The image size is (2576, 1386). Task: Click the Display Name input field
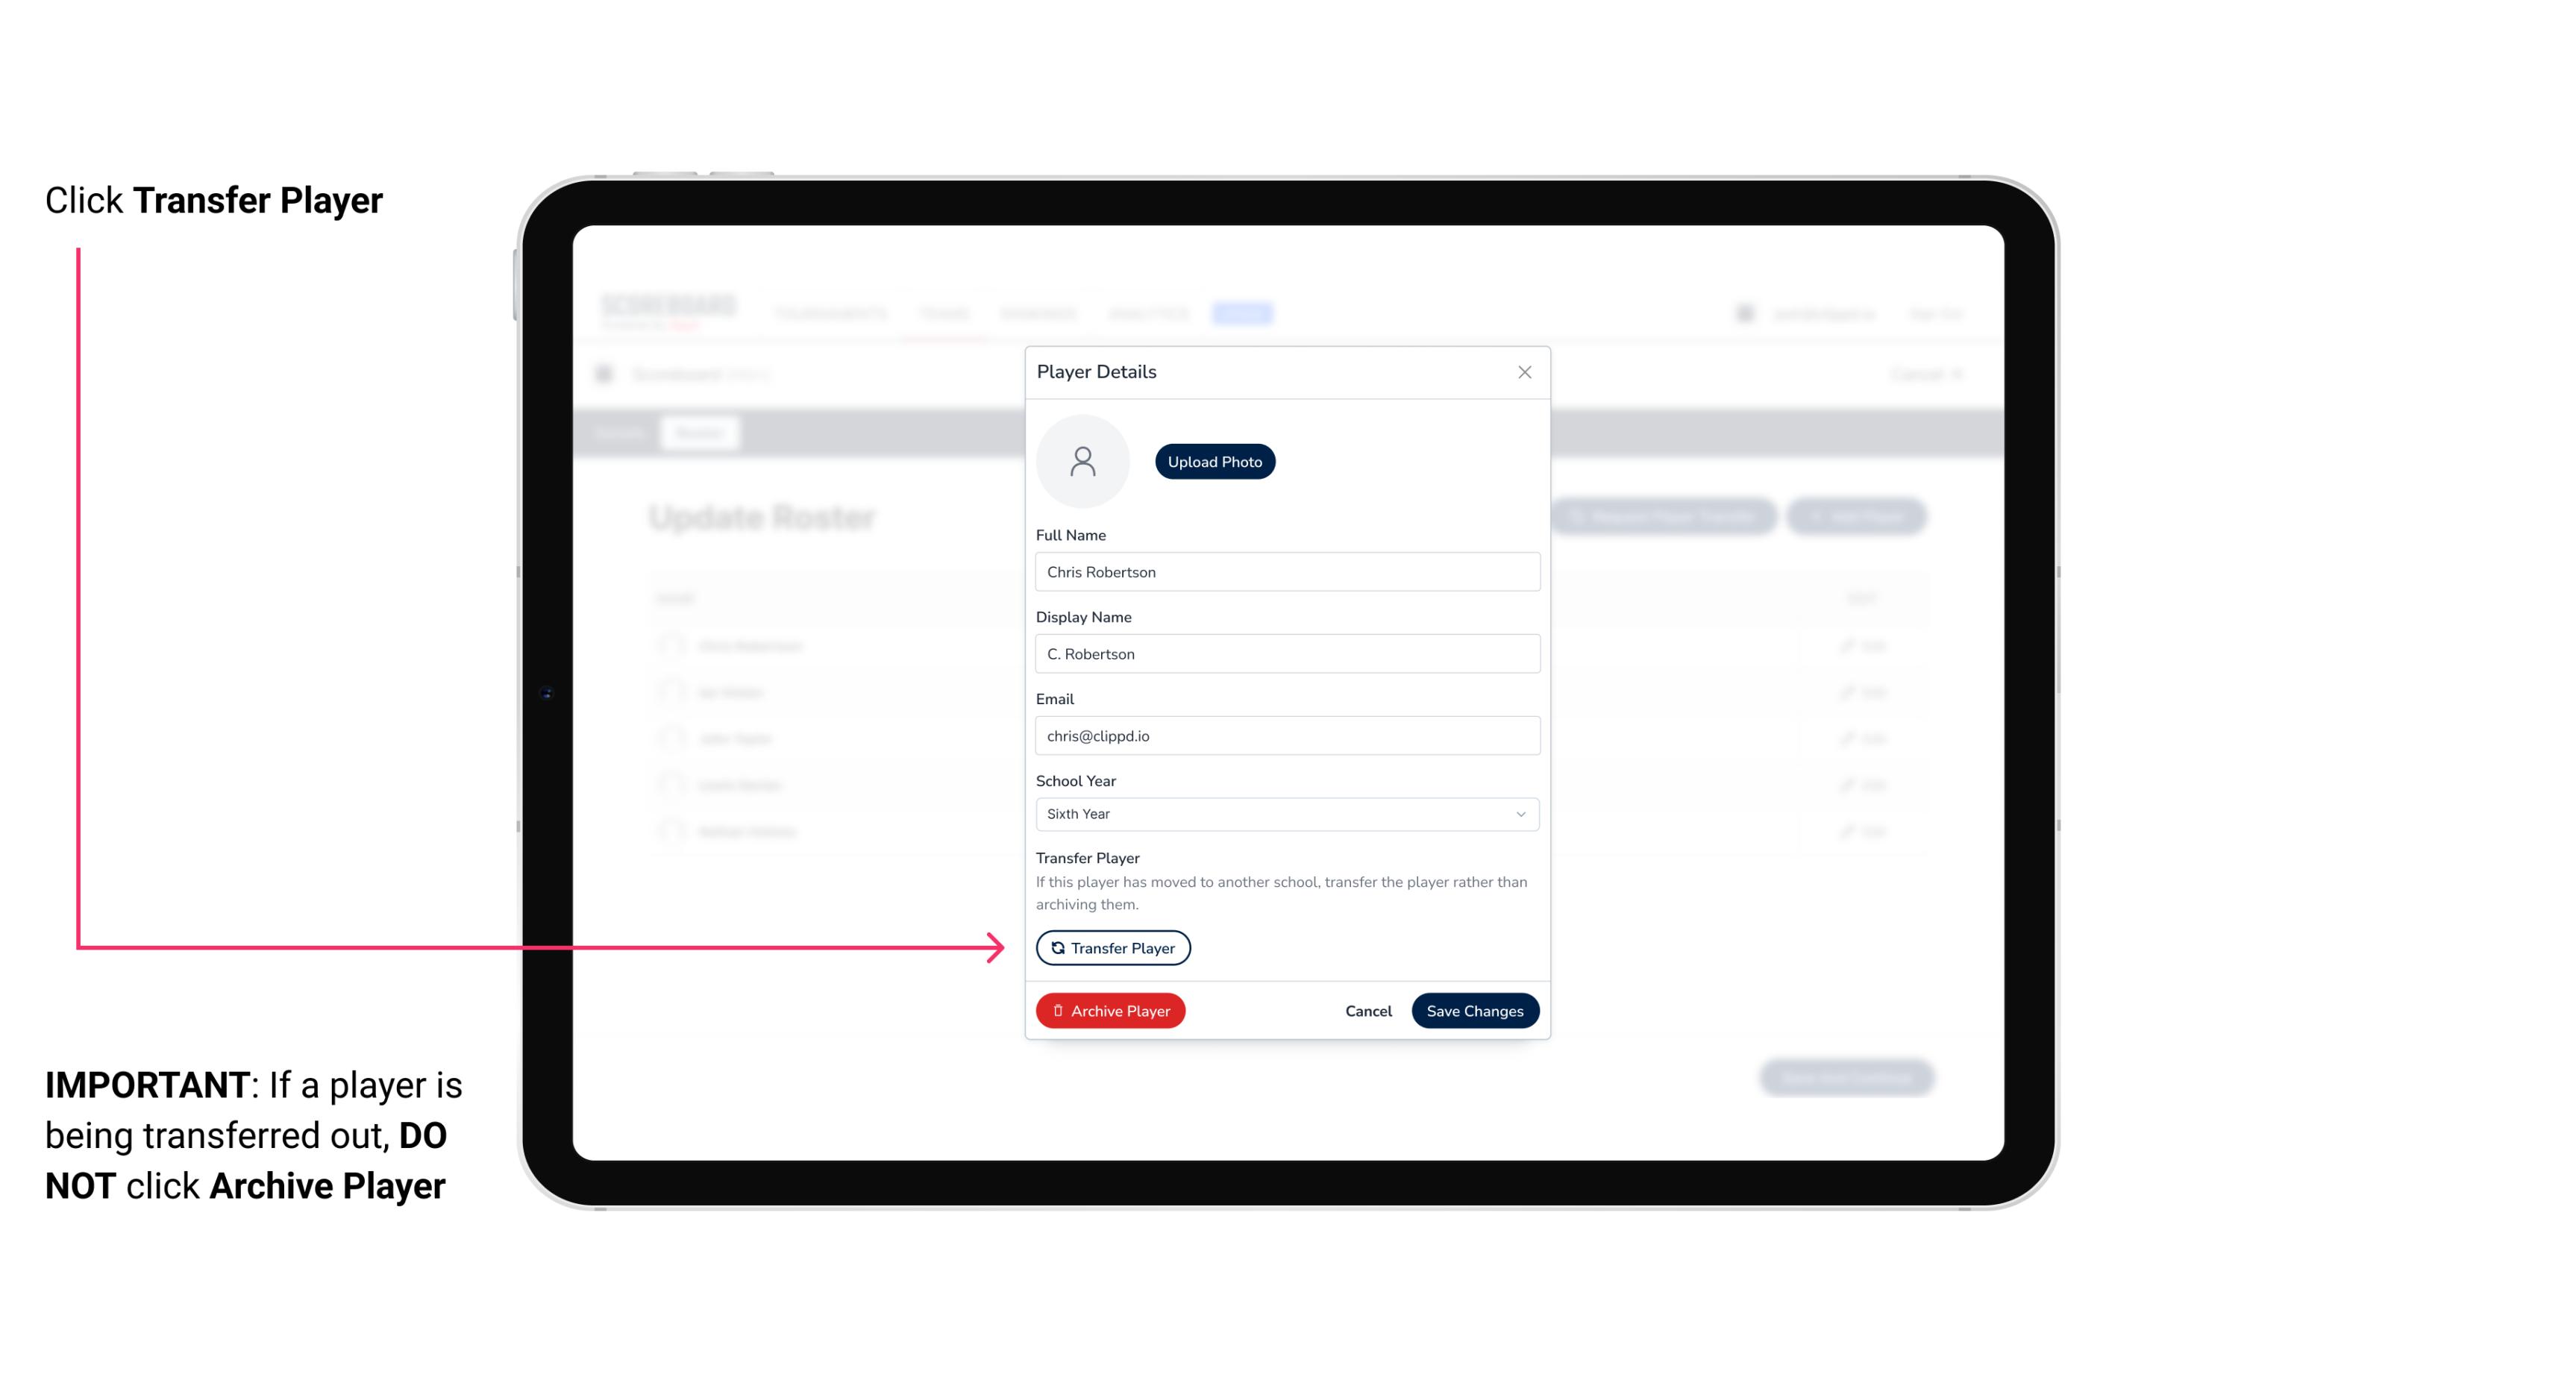1285,653
